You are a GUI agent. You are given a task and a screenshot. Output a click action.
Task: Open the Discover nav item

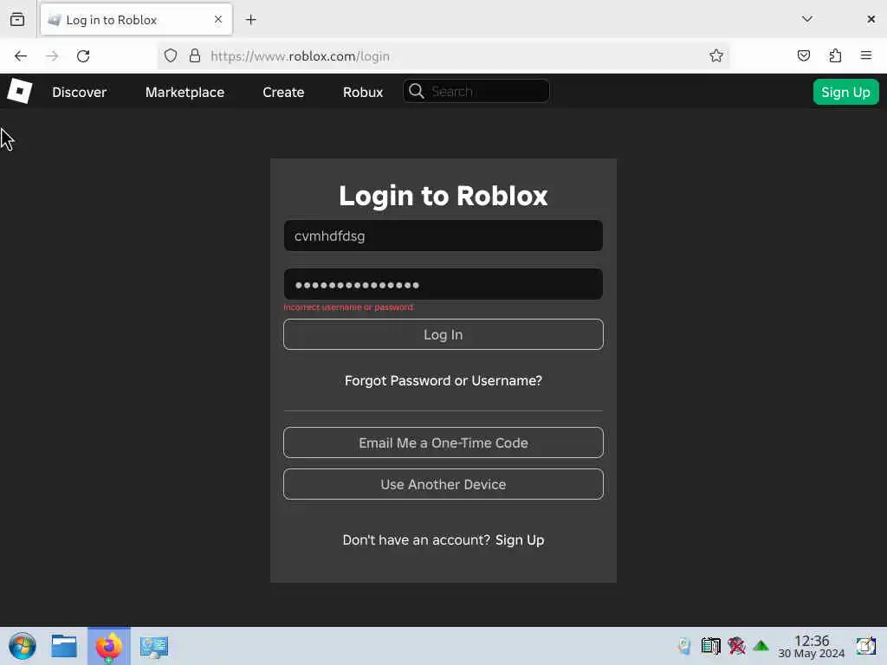point(79,92)
